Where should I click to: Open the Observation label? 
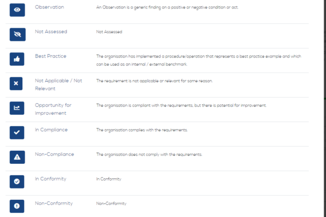pos(50,7)
